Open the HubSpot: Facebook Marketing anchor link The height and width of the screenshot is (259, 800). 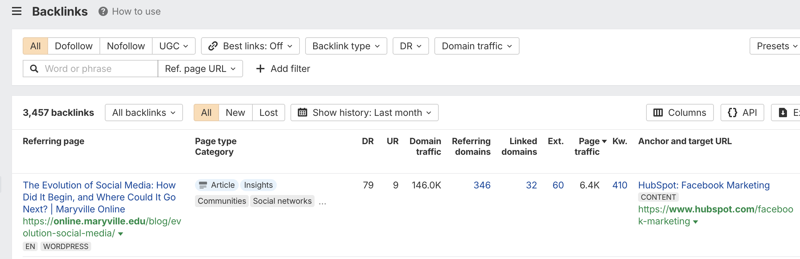[x=704, y=185]
